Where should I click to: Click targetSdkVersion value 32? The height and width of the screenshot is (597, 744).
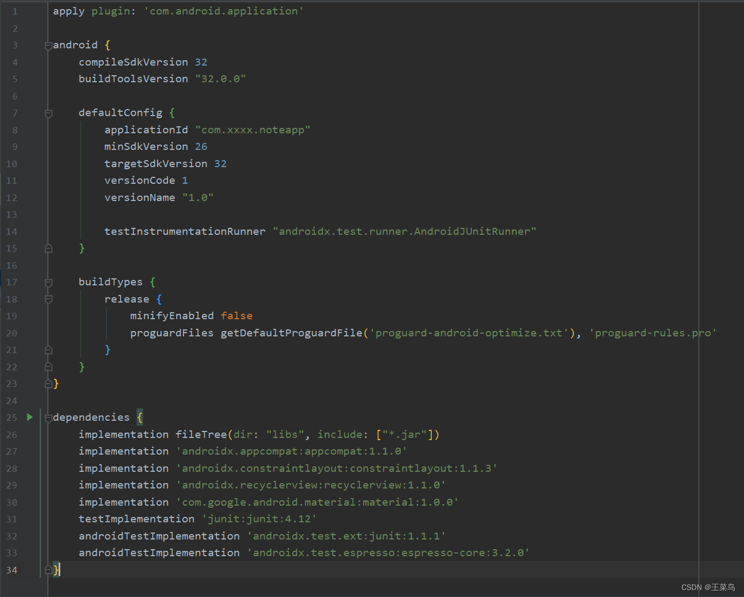(x=221, y=163)
